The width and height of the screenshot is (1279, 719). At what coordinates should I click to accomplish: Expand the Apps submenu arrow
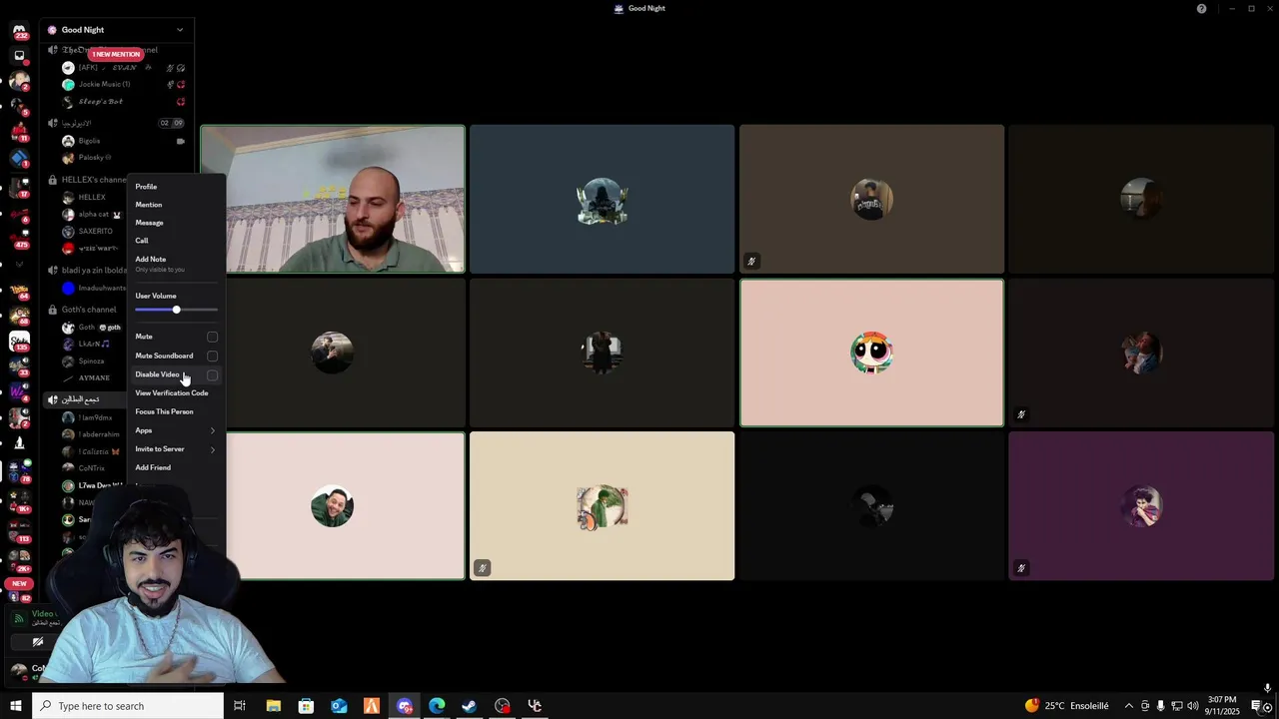point(212,430)
